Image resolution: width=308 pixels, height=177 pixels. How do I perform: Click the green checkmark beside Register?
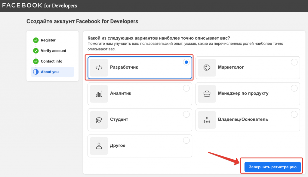(x=36, y=40)
